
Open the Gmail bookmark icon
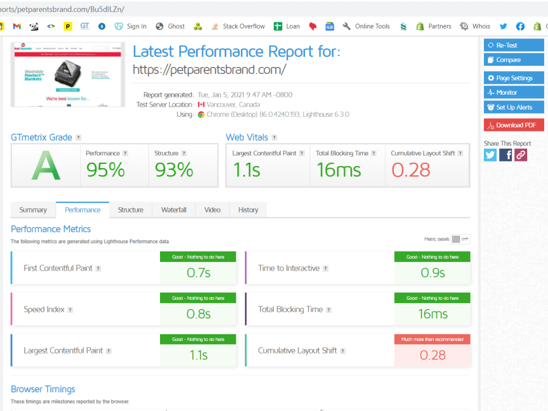[17, 26]
